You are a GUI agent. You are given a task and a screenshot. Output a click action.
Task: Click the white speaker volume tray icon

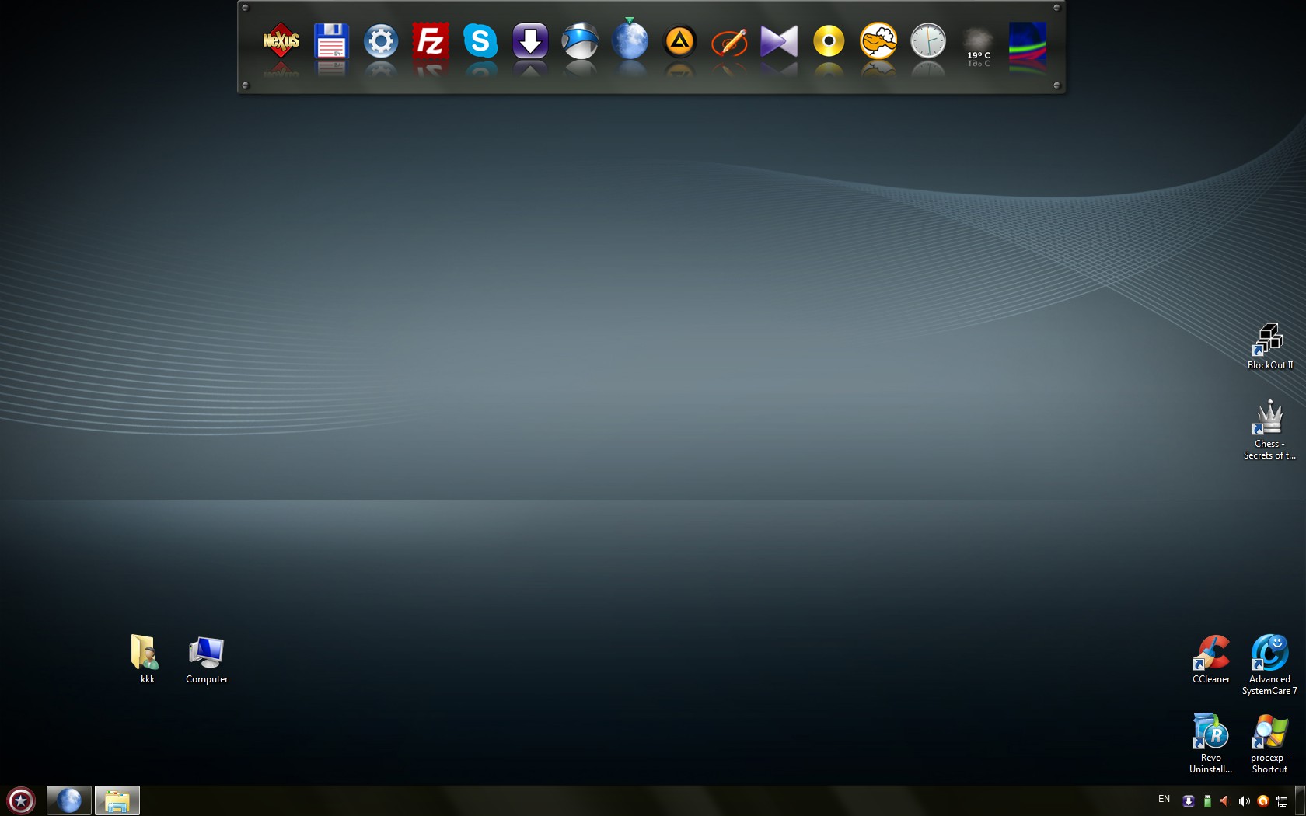click(x=1243, y=801)
